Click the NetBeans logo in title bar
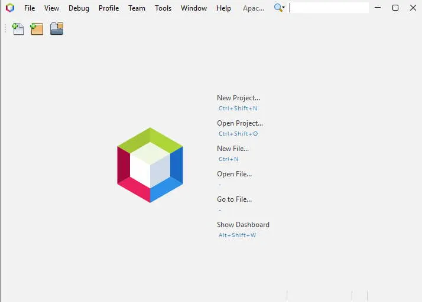Image resolution: width=422 pixels, height=302 pixels. 10,8
